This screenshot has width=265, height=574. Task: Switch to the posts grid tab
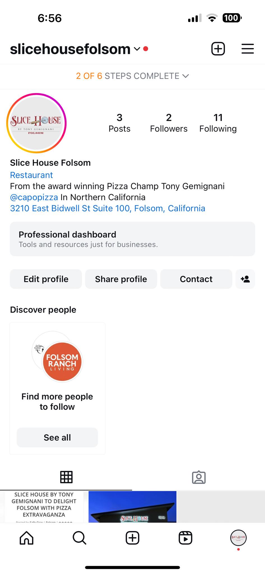pyautogui.click(x=66, y=477)
